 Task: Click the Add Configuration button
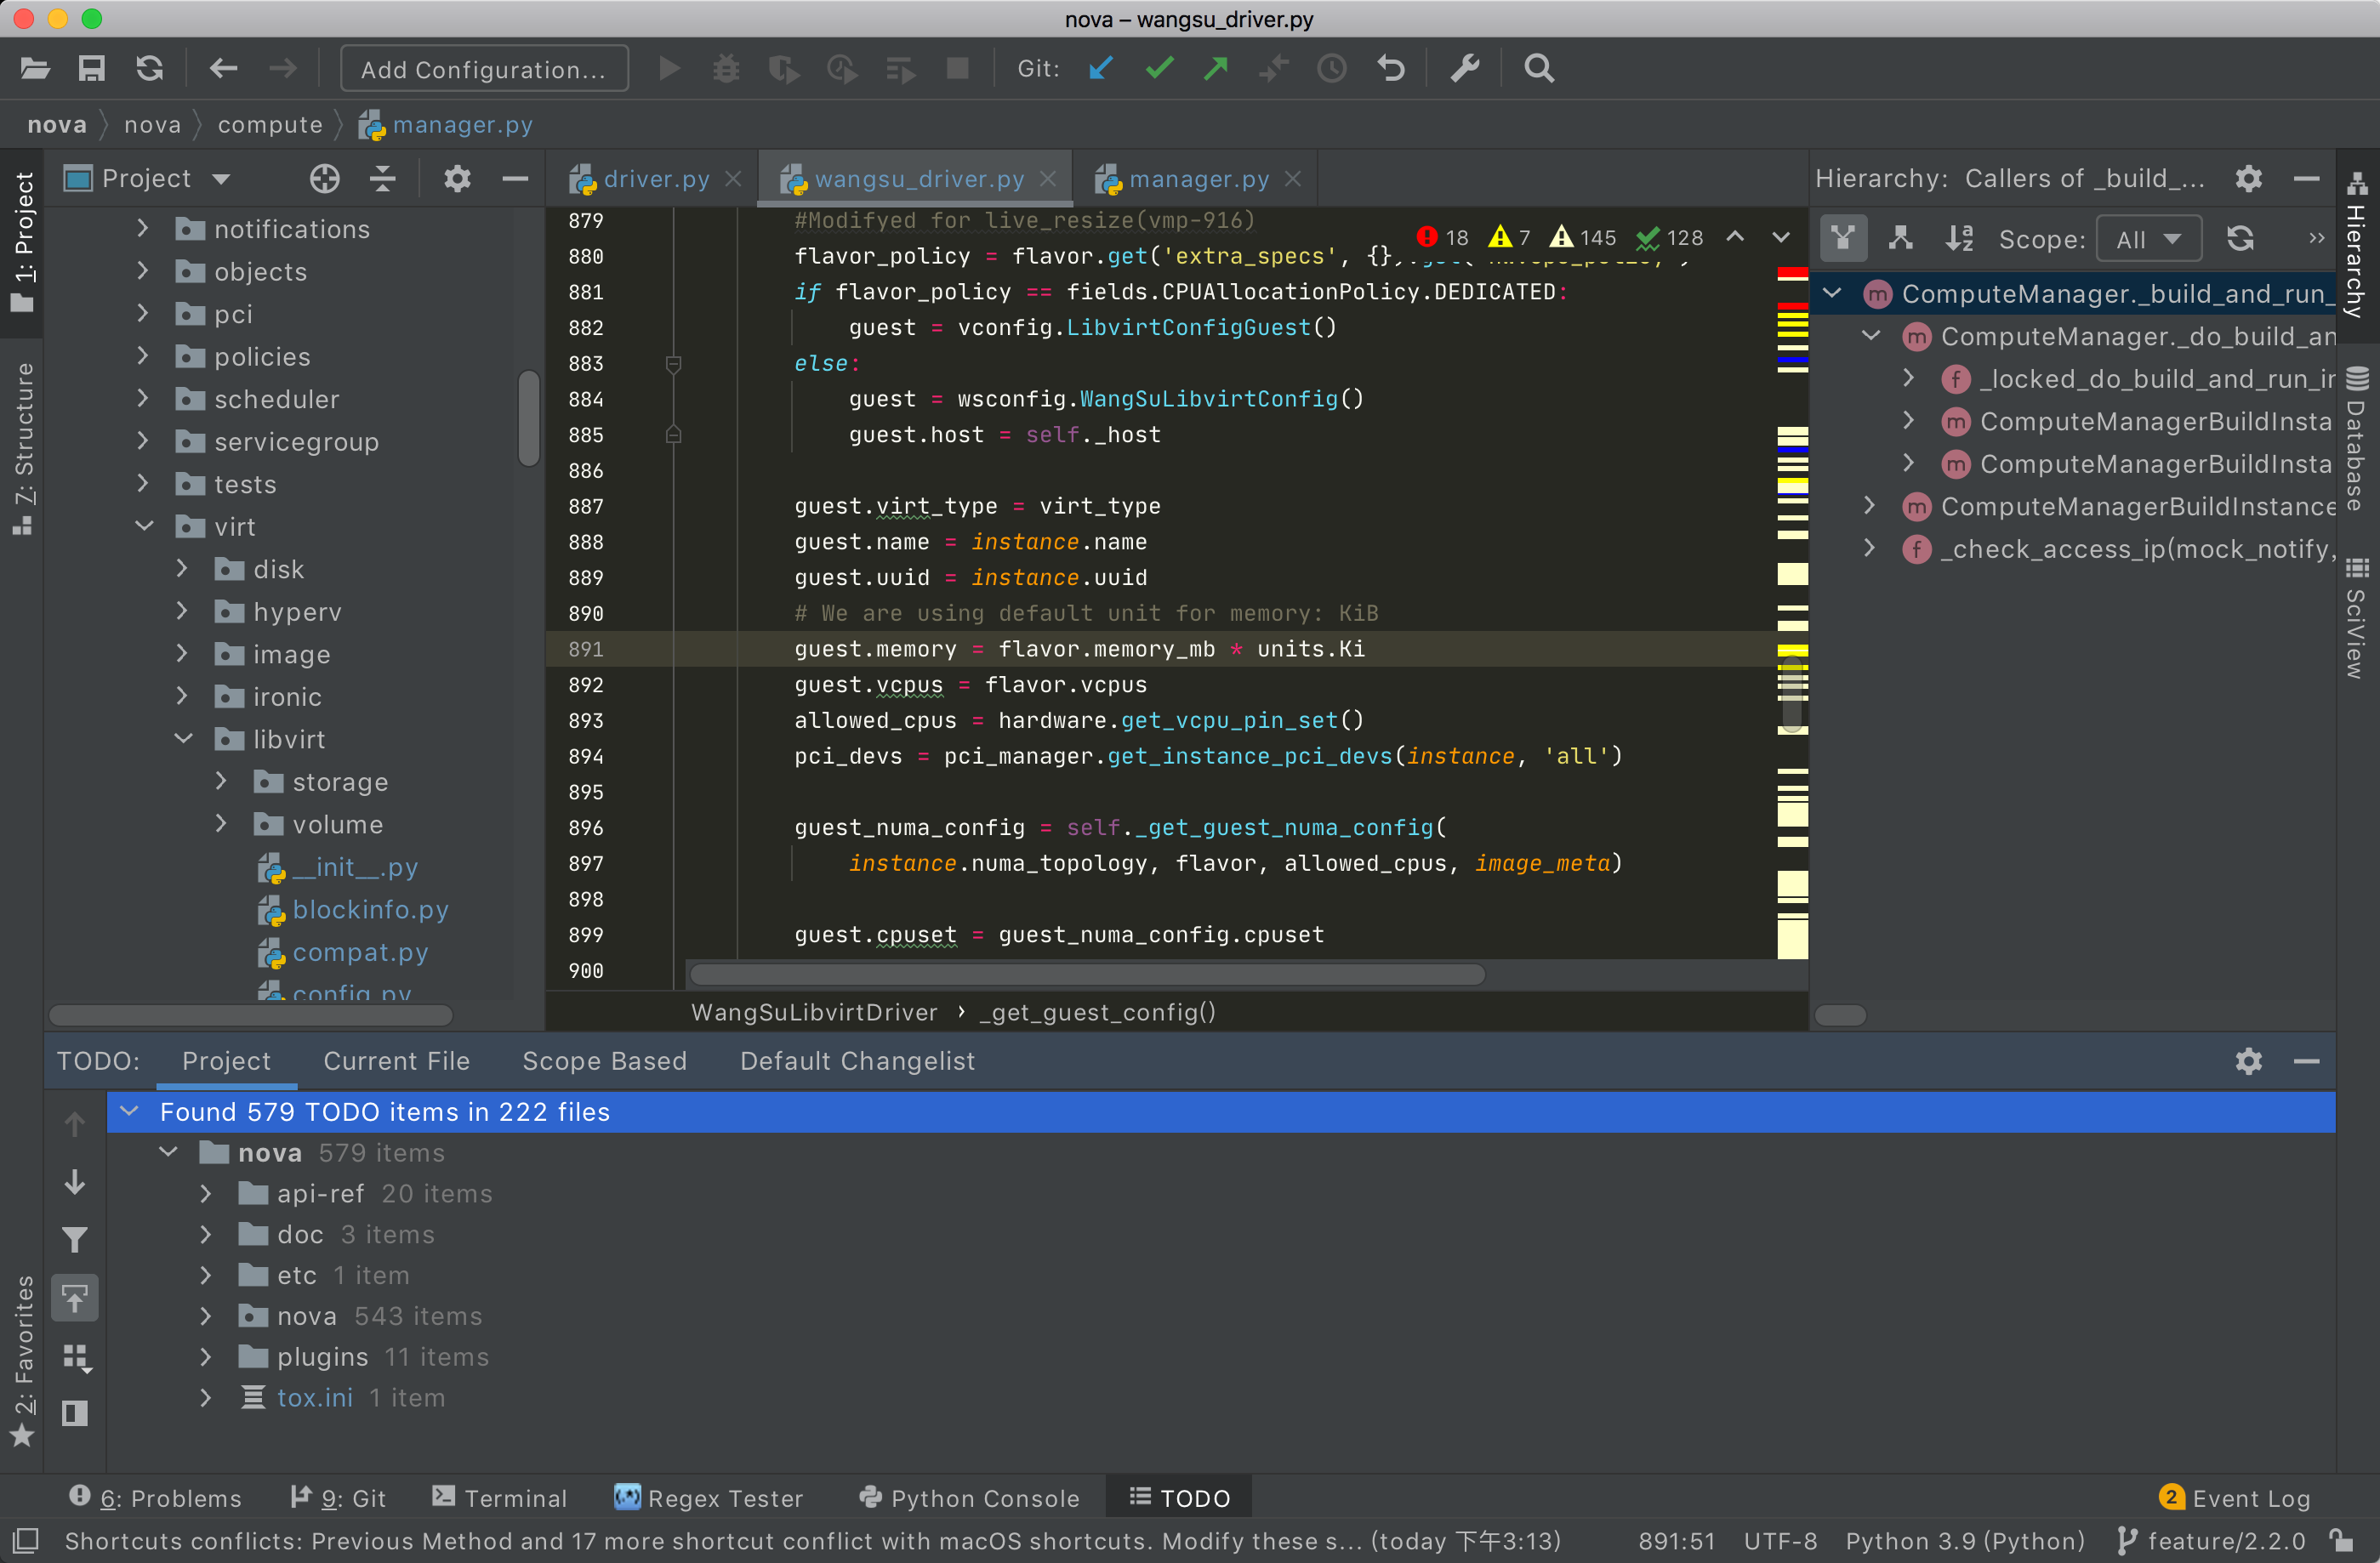click(x=484, y=69)
